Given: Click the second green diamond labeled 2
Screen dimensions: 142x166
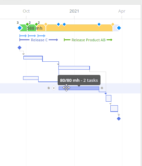Looking at the screenshot, I should [36, 24].
